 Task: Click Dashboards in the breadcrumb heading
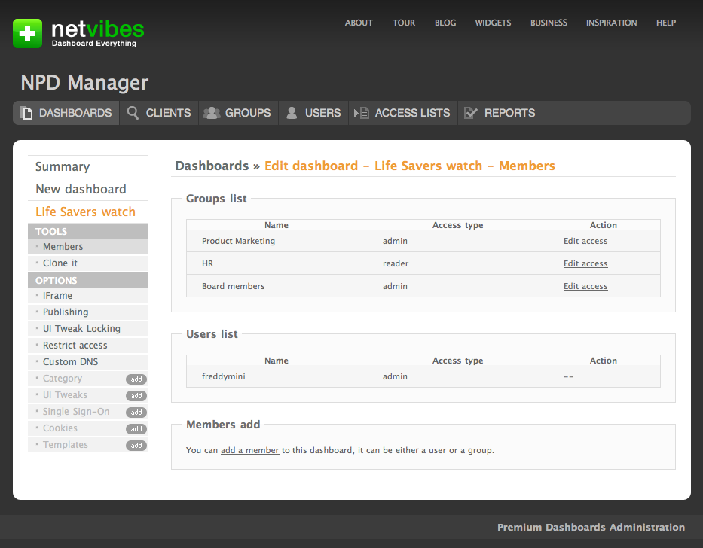click(x=212, y=166)
